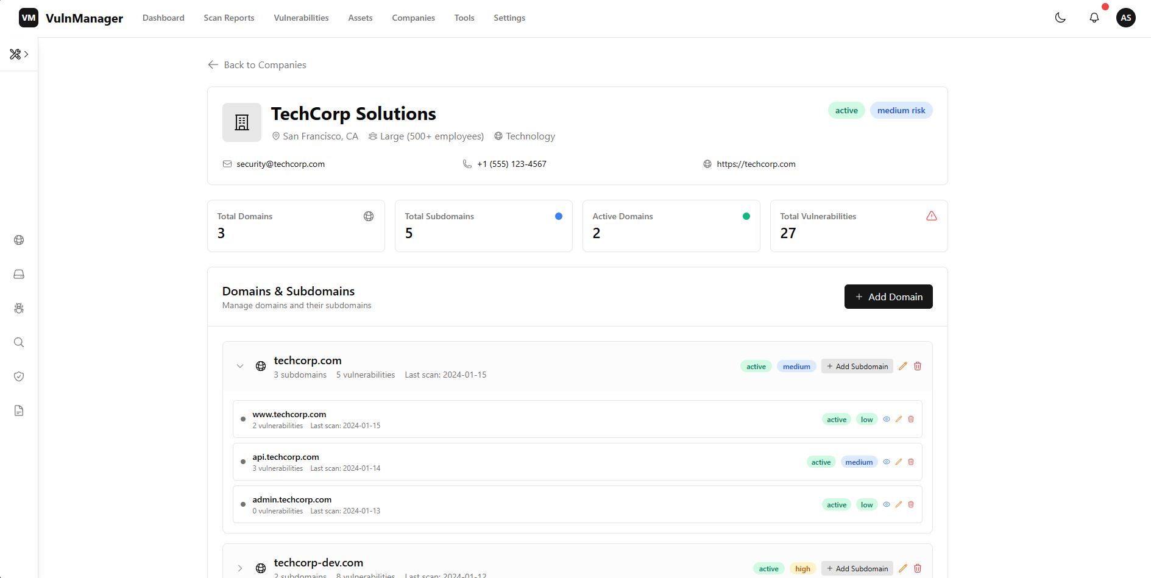
Task: Click the TechCorp Solutions heading
Action: point(353,114)
